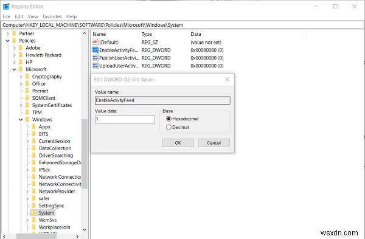Viewport: 365px width, 239px height.
Task: Select the PublishUserActivities DWORD icon
Action: 96,58
